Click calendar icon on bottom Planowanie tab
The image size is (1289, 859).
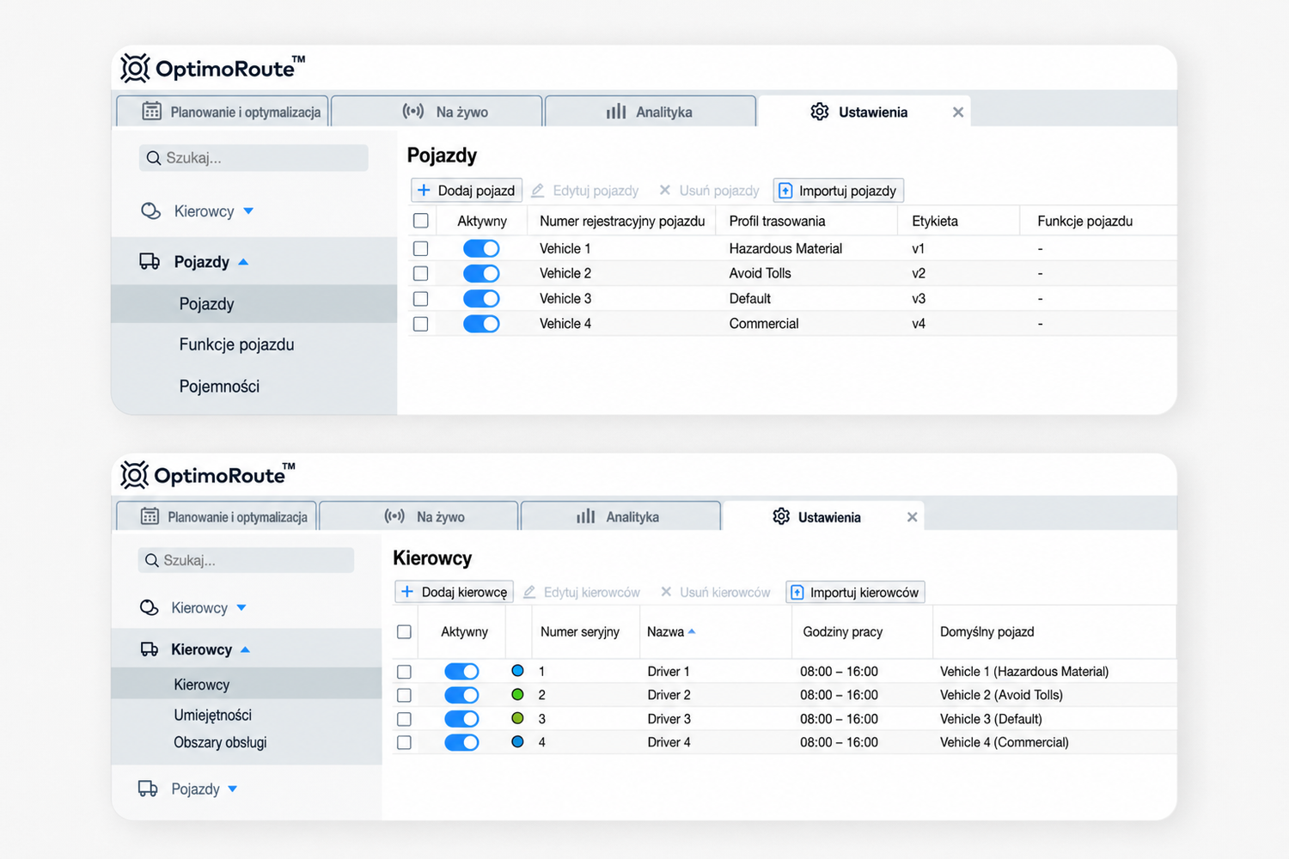[150, 516]
